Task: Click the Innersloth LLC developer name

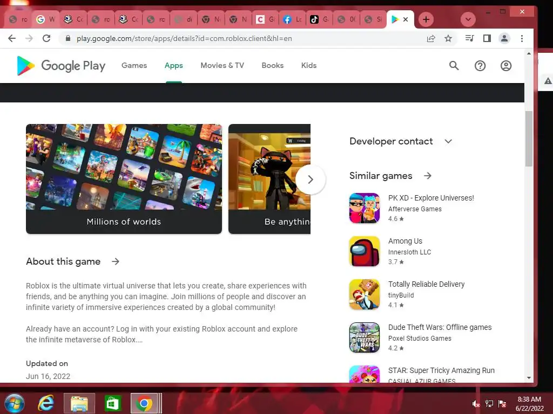Action: click(x=409, y=252)
